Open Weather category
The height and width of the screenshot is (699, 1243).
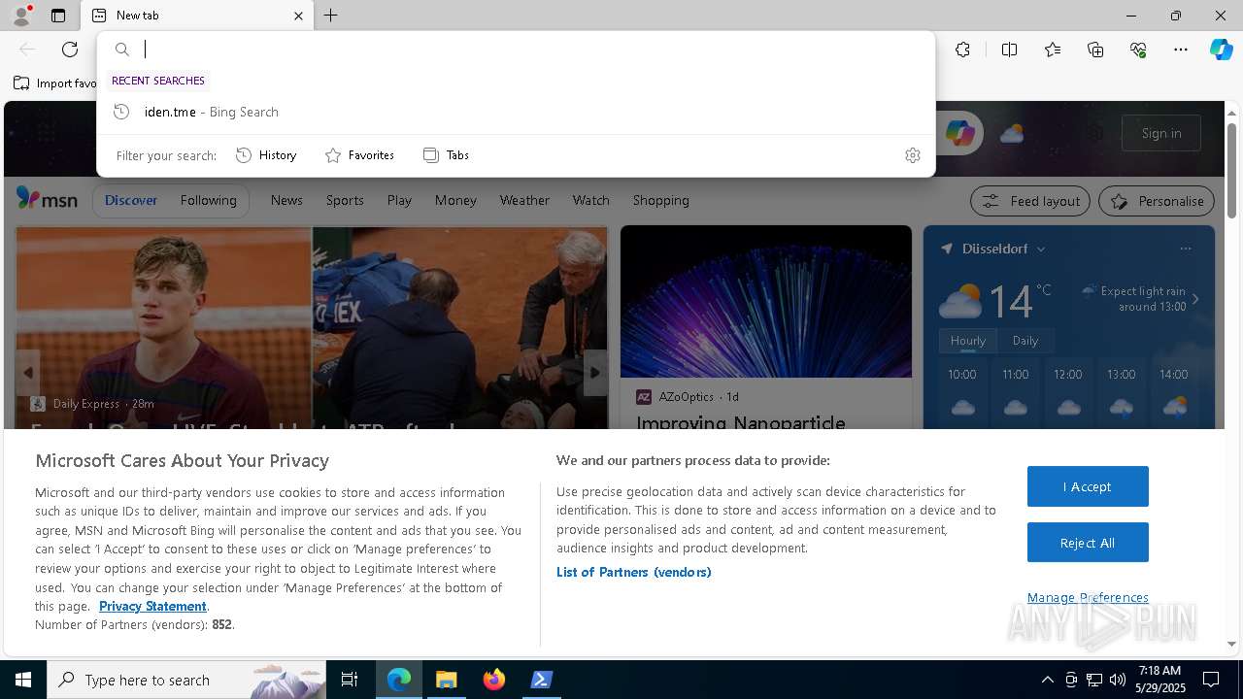coord(524,200)
